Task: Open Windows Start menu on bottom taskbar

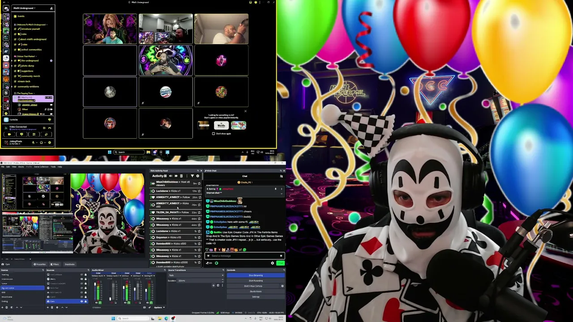Action: click(x=113, y=318)
